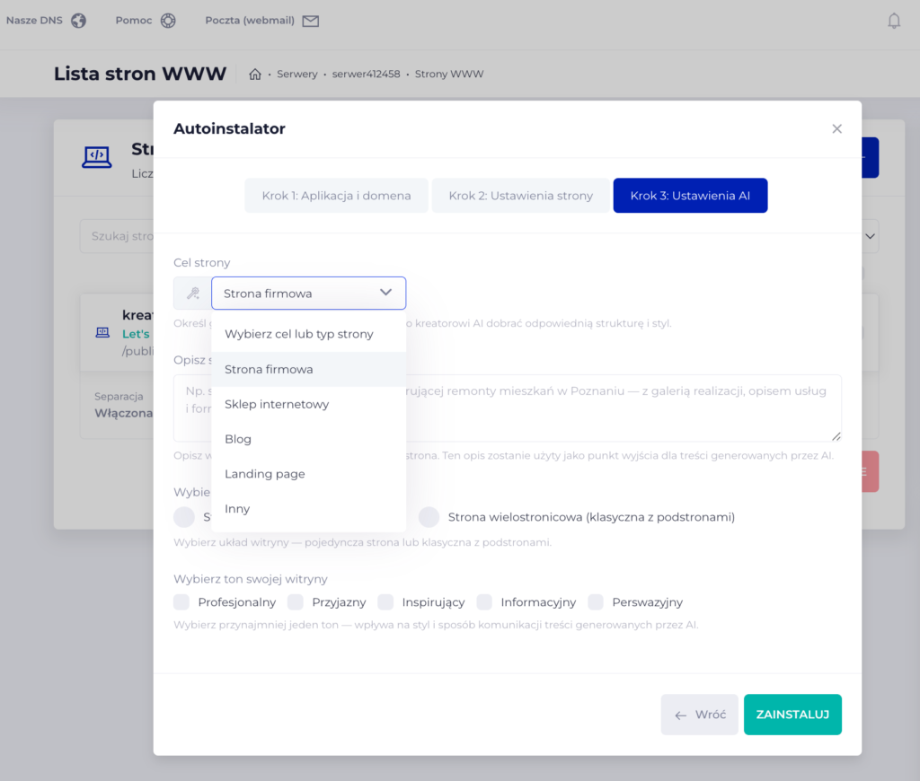Tick the Perswazyjny tone checkbox
The image size is (920, 781).
[596, 601]
